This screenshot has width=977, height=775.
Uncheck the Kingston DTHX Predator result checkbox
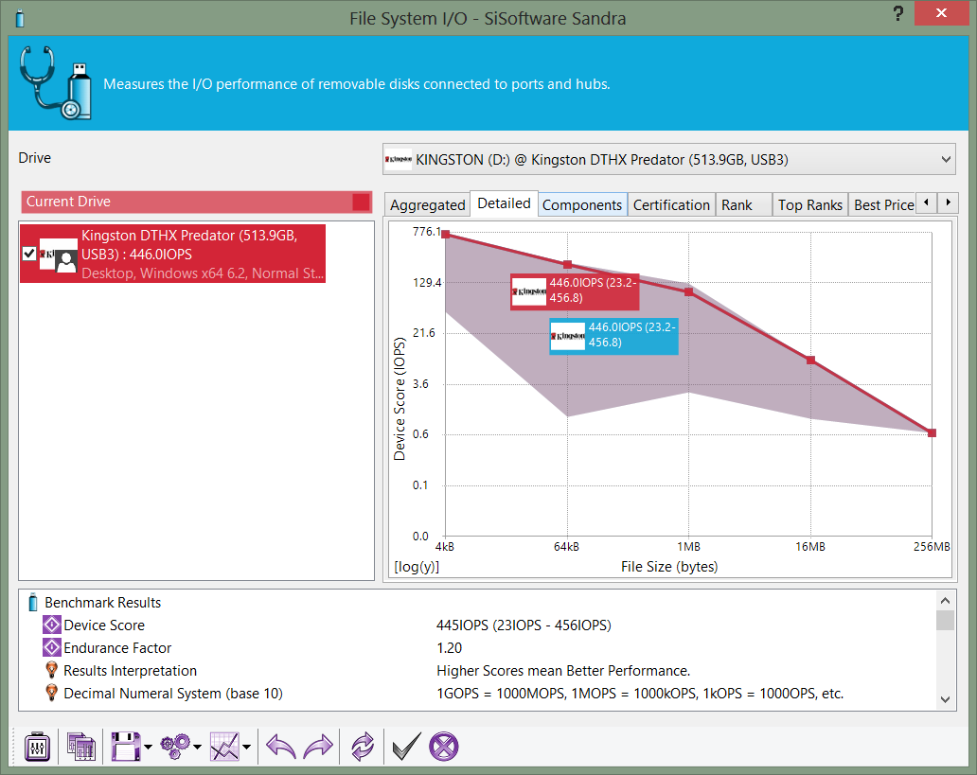pyautogui.click(x=28, y=254)
